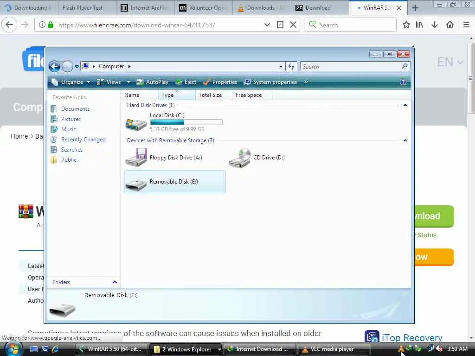The image size is (475, 356).
Task: Open the Firefox hamburger menu
Action: [466, 25]
